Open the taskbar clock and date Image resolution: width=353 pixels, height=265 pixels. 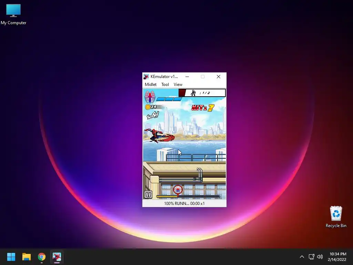click(x=337, y=257)
